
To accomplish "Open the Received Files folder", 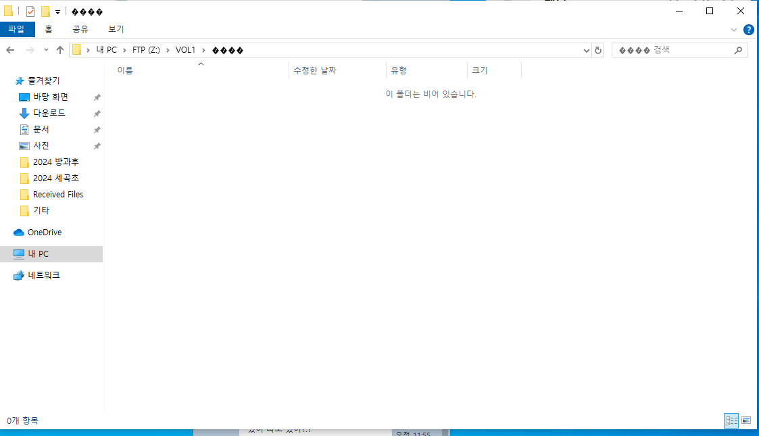I will pos(58,195).
